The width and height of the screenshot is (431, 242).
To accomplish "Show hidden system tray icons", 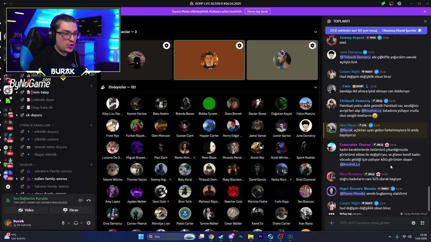I will click(390, 237).
